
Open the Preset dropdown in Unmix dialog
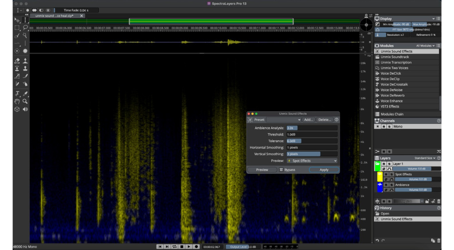coord(284,119)
